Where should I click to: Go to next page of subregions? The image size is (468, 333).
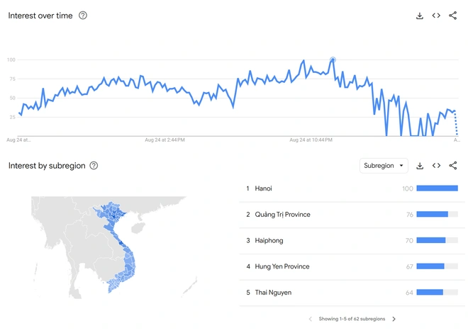[394, 319]
